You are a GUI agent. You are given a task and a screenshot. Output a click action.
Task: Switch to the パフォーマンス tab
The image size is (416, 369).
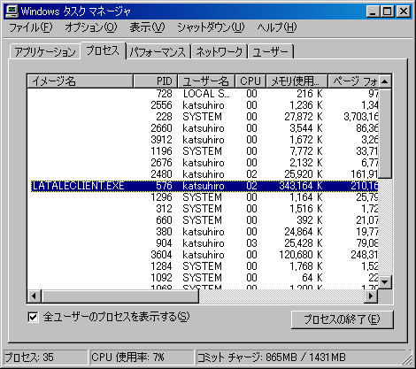tap(158, 52)
